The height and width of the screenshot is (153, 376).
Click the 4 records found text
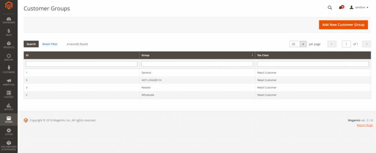pyautogui.click(x=77, y=44)
